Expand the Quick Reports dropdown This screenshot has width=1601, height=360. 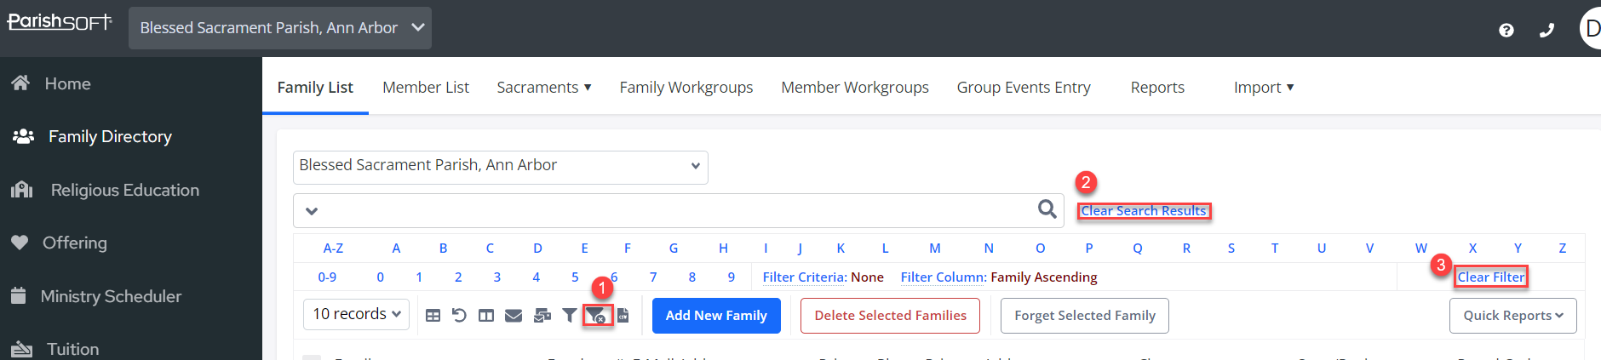click(1513, 316)
